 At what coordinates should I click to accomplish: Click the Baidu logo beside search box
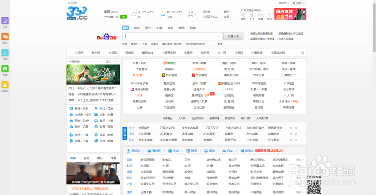(x=107, y=37)
